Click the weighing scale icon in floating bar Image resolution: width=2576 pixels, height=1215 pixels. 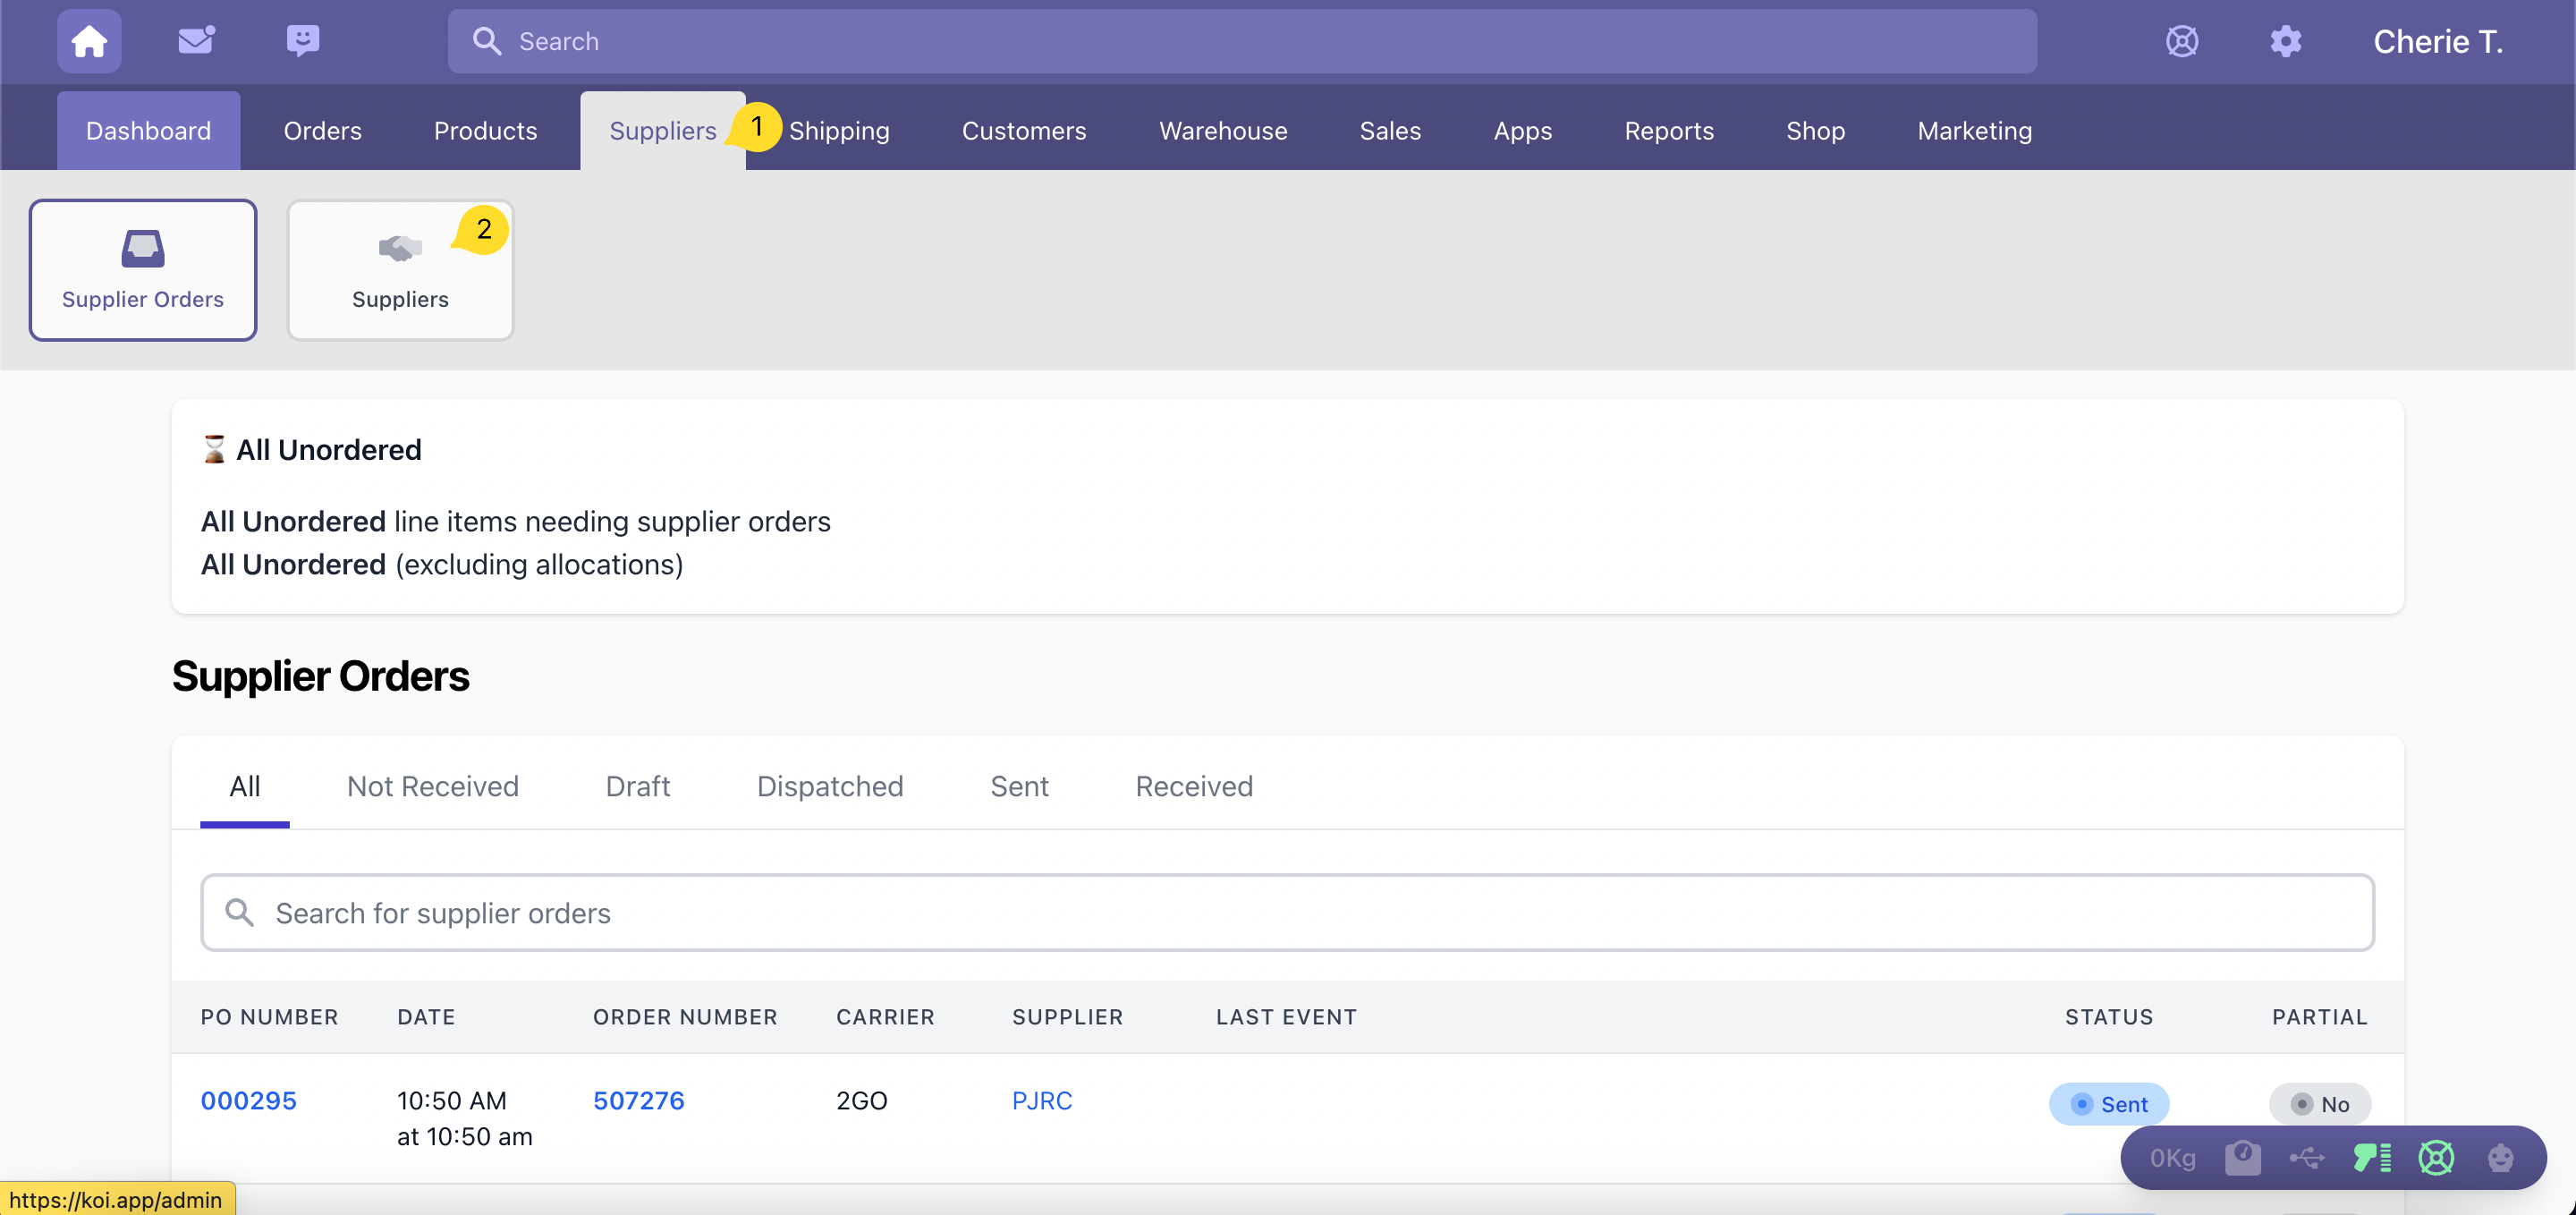click(2242, 1158)
